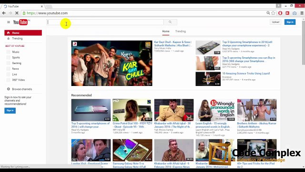Screen dimensions: 305x172
Task: Switch to the Trending tab above feed
Action: click(181, 31)
